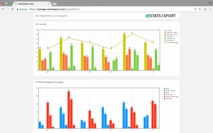Toggle 'Shot opp' legend entry

click(168, 95)
